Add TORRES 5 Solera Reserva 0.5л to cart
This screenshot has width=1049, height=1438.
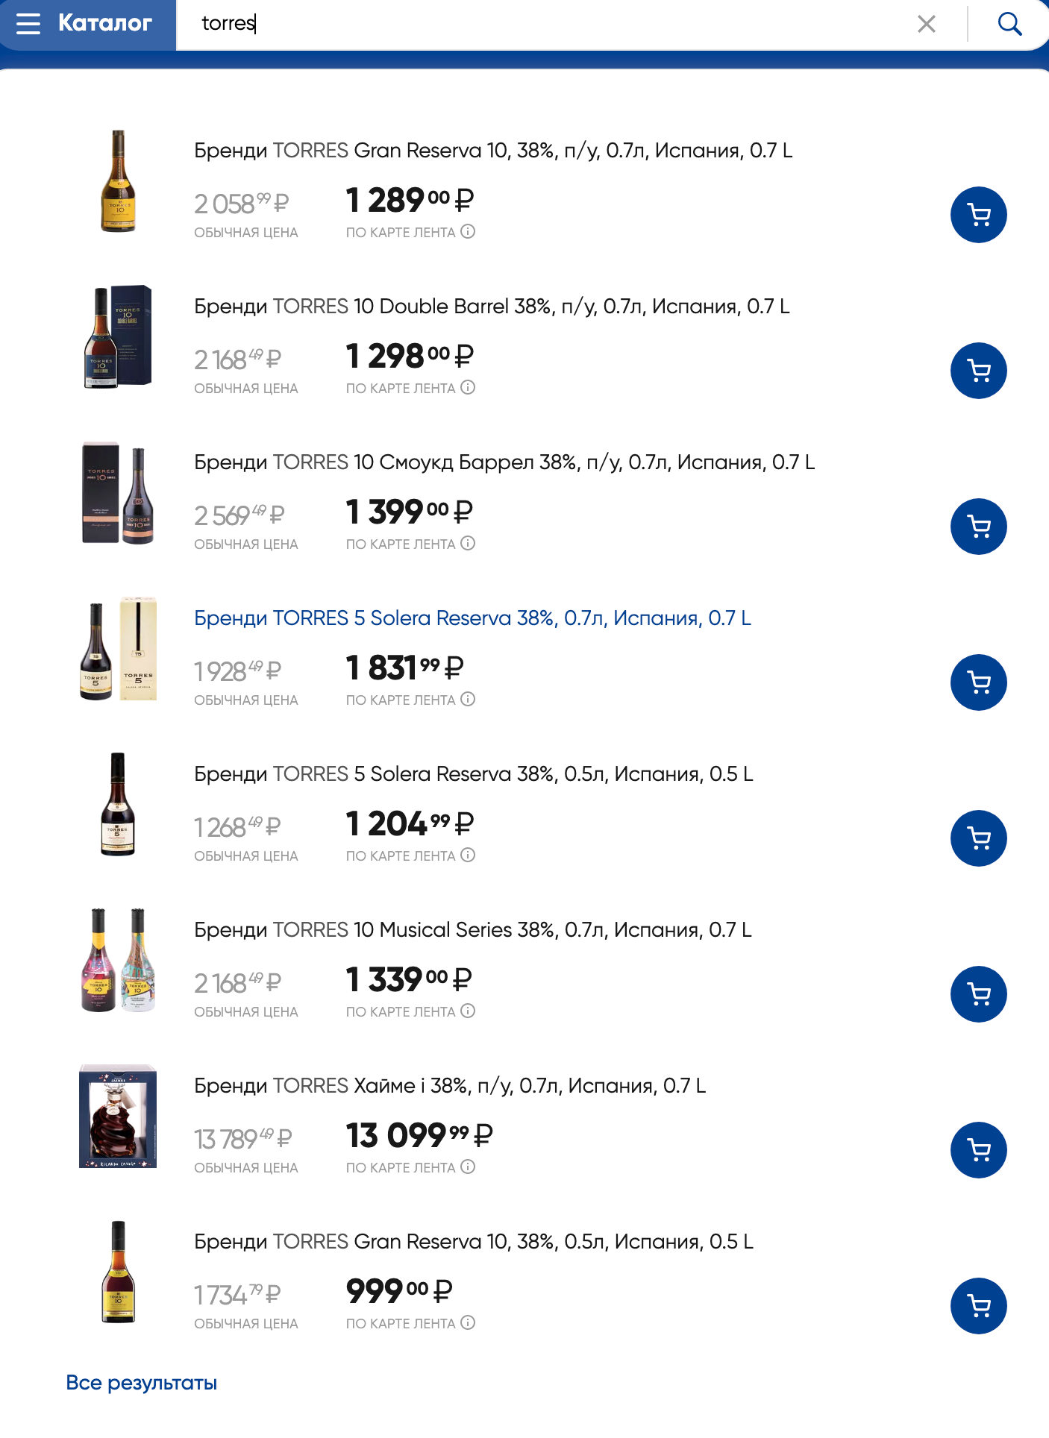tap(978, 838)
